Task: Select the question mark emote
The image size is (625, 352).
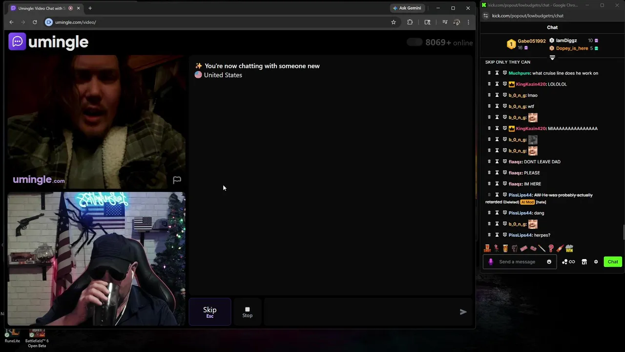Action: pyautogui.click(x=551, y=248)
